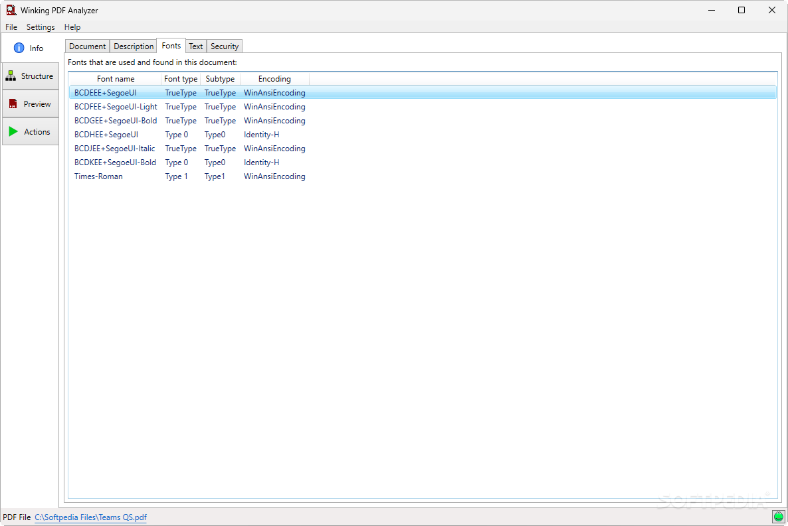Viewport: 788px width, 526px height.
Task: Click the Structure hierarchy icon
Action: click(11, 76)
